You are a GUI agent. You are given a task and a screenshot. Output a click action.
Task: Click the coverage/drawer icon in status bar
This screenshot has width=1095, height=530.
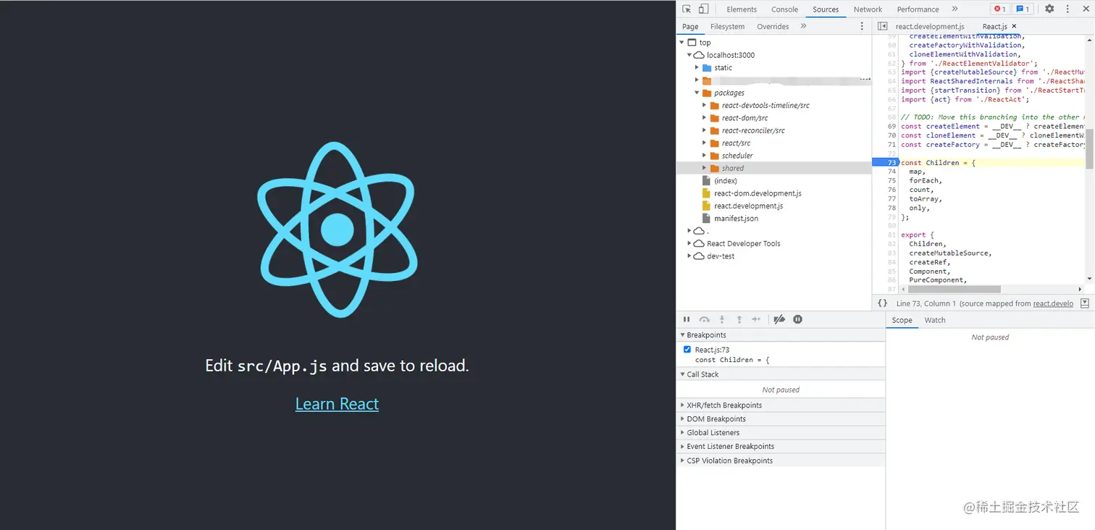1084,303
